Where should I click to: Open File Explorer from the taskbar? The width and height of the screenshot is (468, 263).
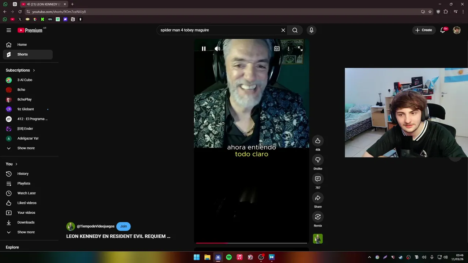tap(207, 257)
